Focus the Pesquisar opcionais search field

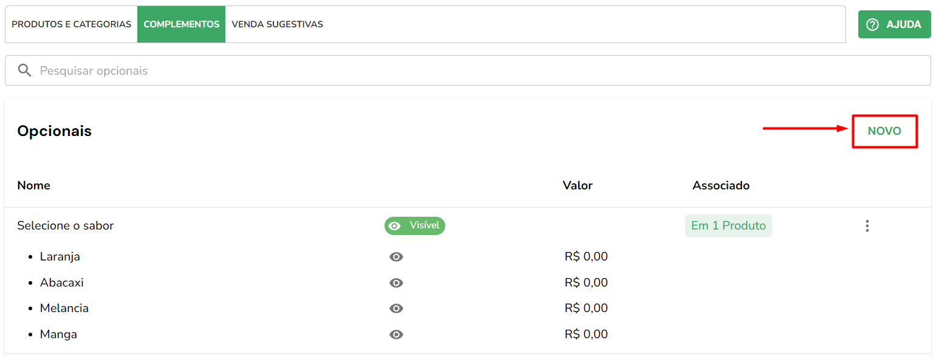(x=468, y=70)
